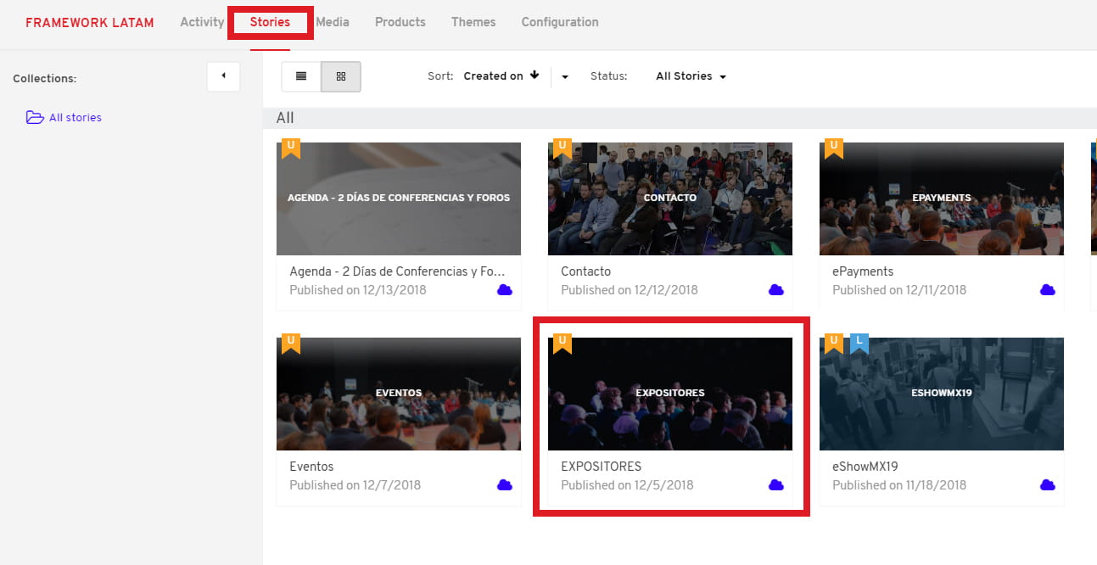The width and height of the screenshot is (1097, 565).
Task: Open the EXPOSITORES story thumbnail
Action: click(x=670, y=394)
